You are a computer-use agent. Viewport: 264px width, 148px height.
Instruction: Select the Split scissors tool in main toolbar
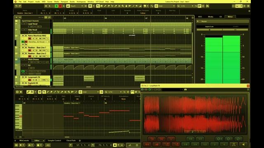pos(112,6)
